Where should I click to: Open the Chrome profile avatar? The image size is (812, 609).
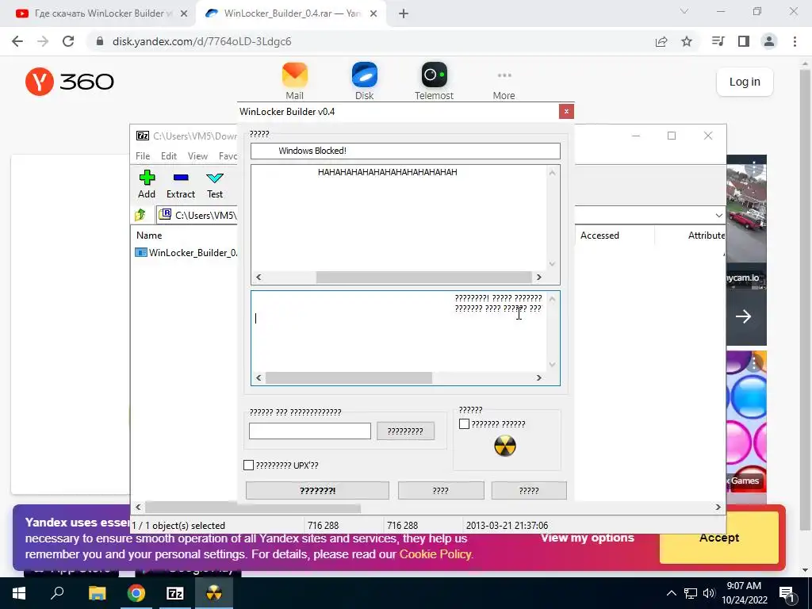click(x=769, y=41)
